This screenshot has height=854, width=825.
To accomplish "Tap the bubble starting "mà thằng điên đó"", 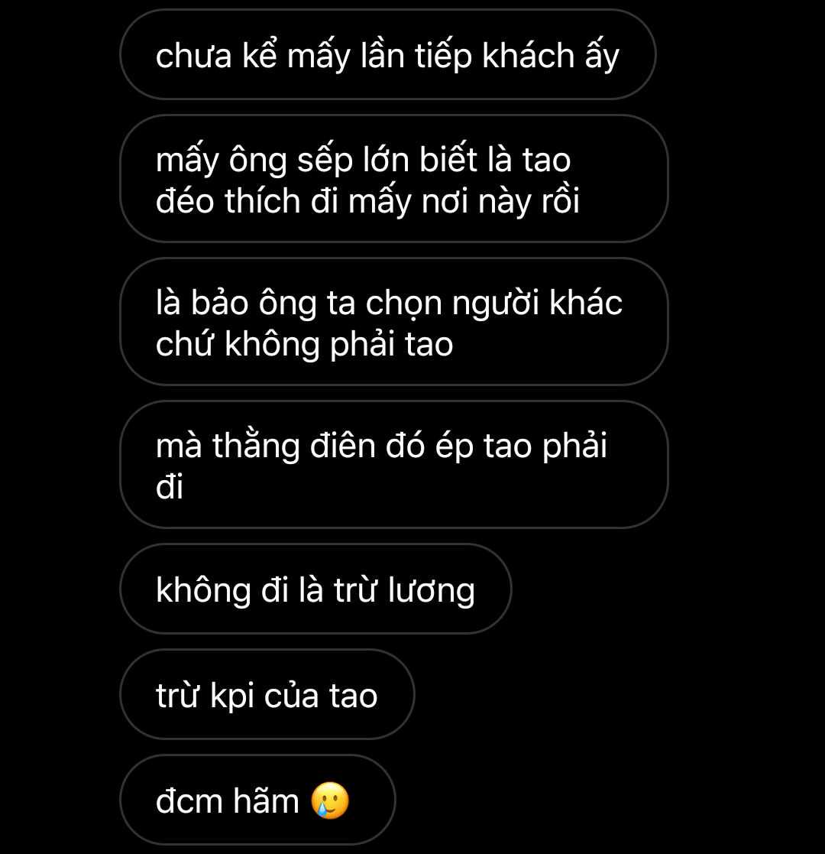I will 394,465.
